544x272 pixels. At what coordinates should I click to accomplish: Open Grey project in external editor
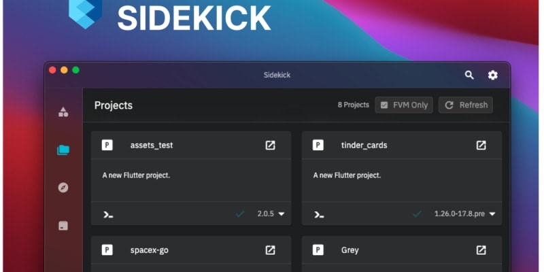[481, 250]
